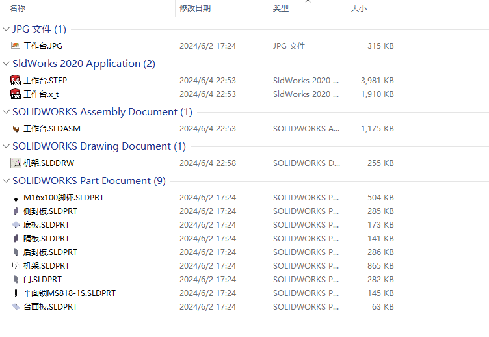Screen dimensions: 489x337
Task: Click the 工作台.JPG image file icon
Action: click(16, 46)
